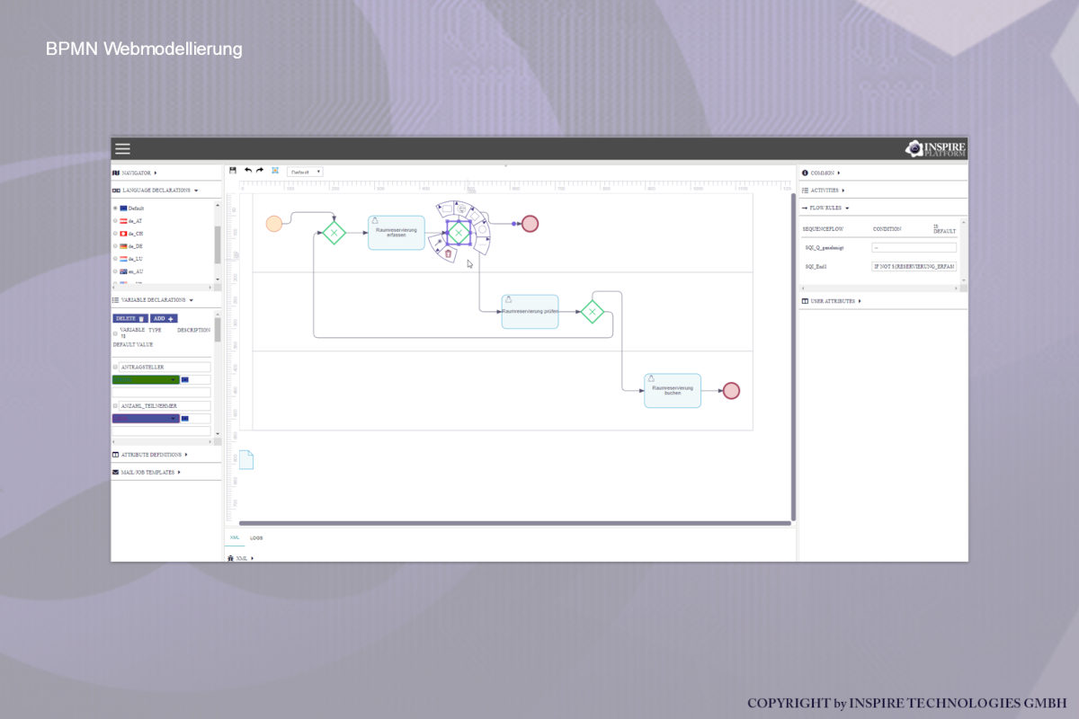The width and height of the screenshot is (1079, 719).
Task: Click the fit-to-screen icon in the toolbar
Action: [x=275, y=170]
